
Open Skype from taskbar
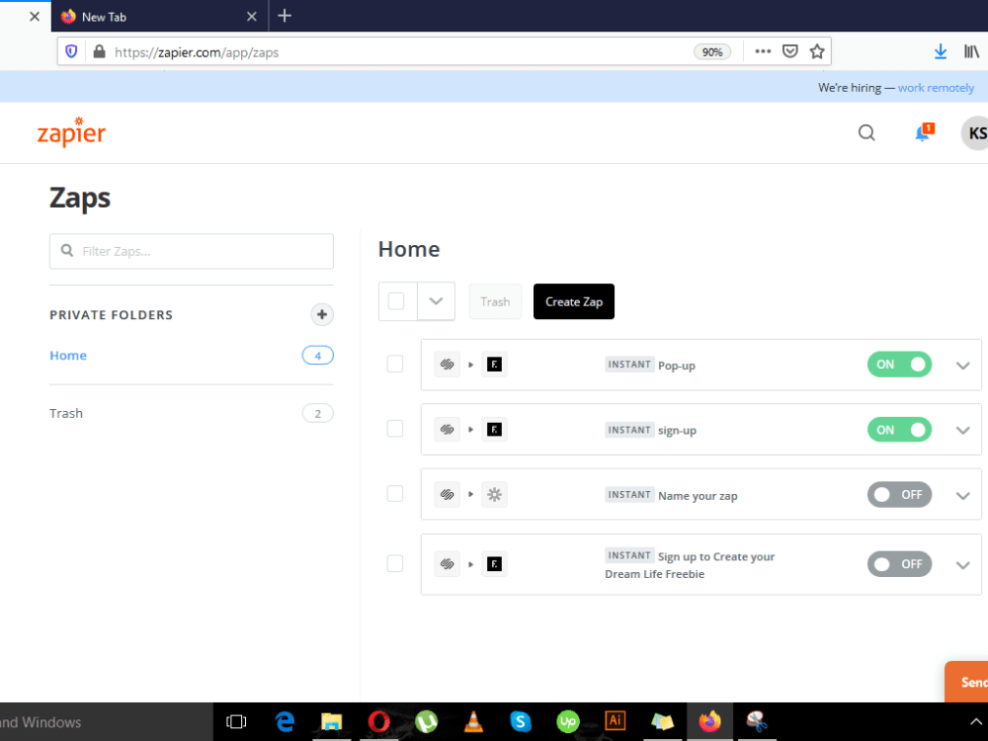point(521,721)
